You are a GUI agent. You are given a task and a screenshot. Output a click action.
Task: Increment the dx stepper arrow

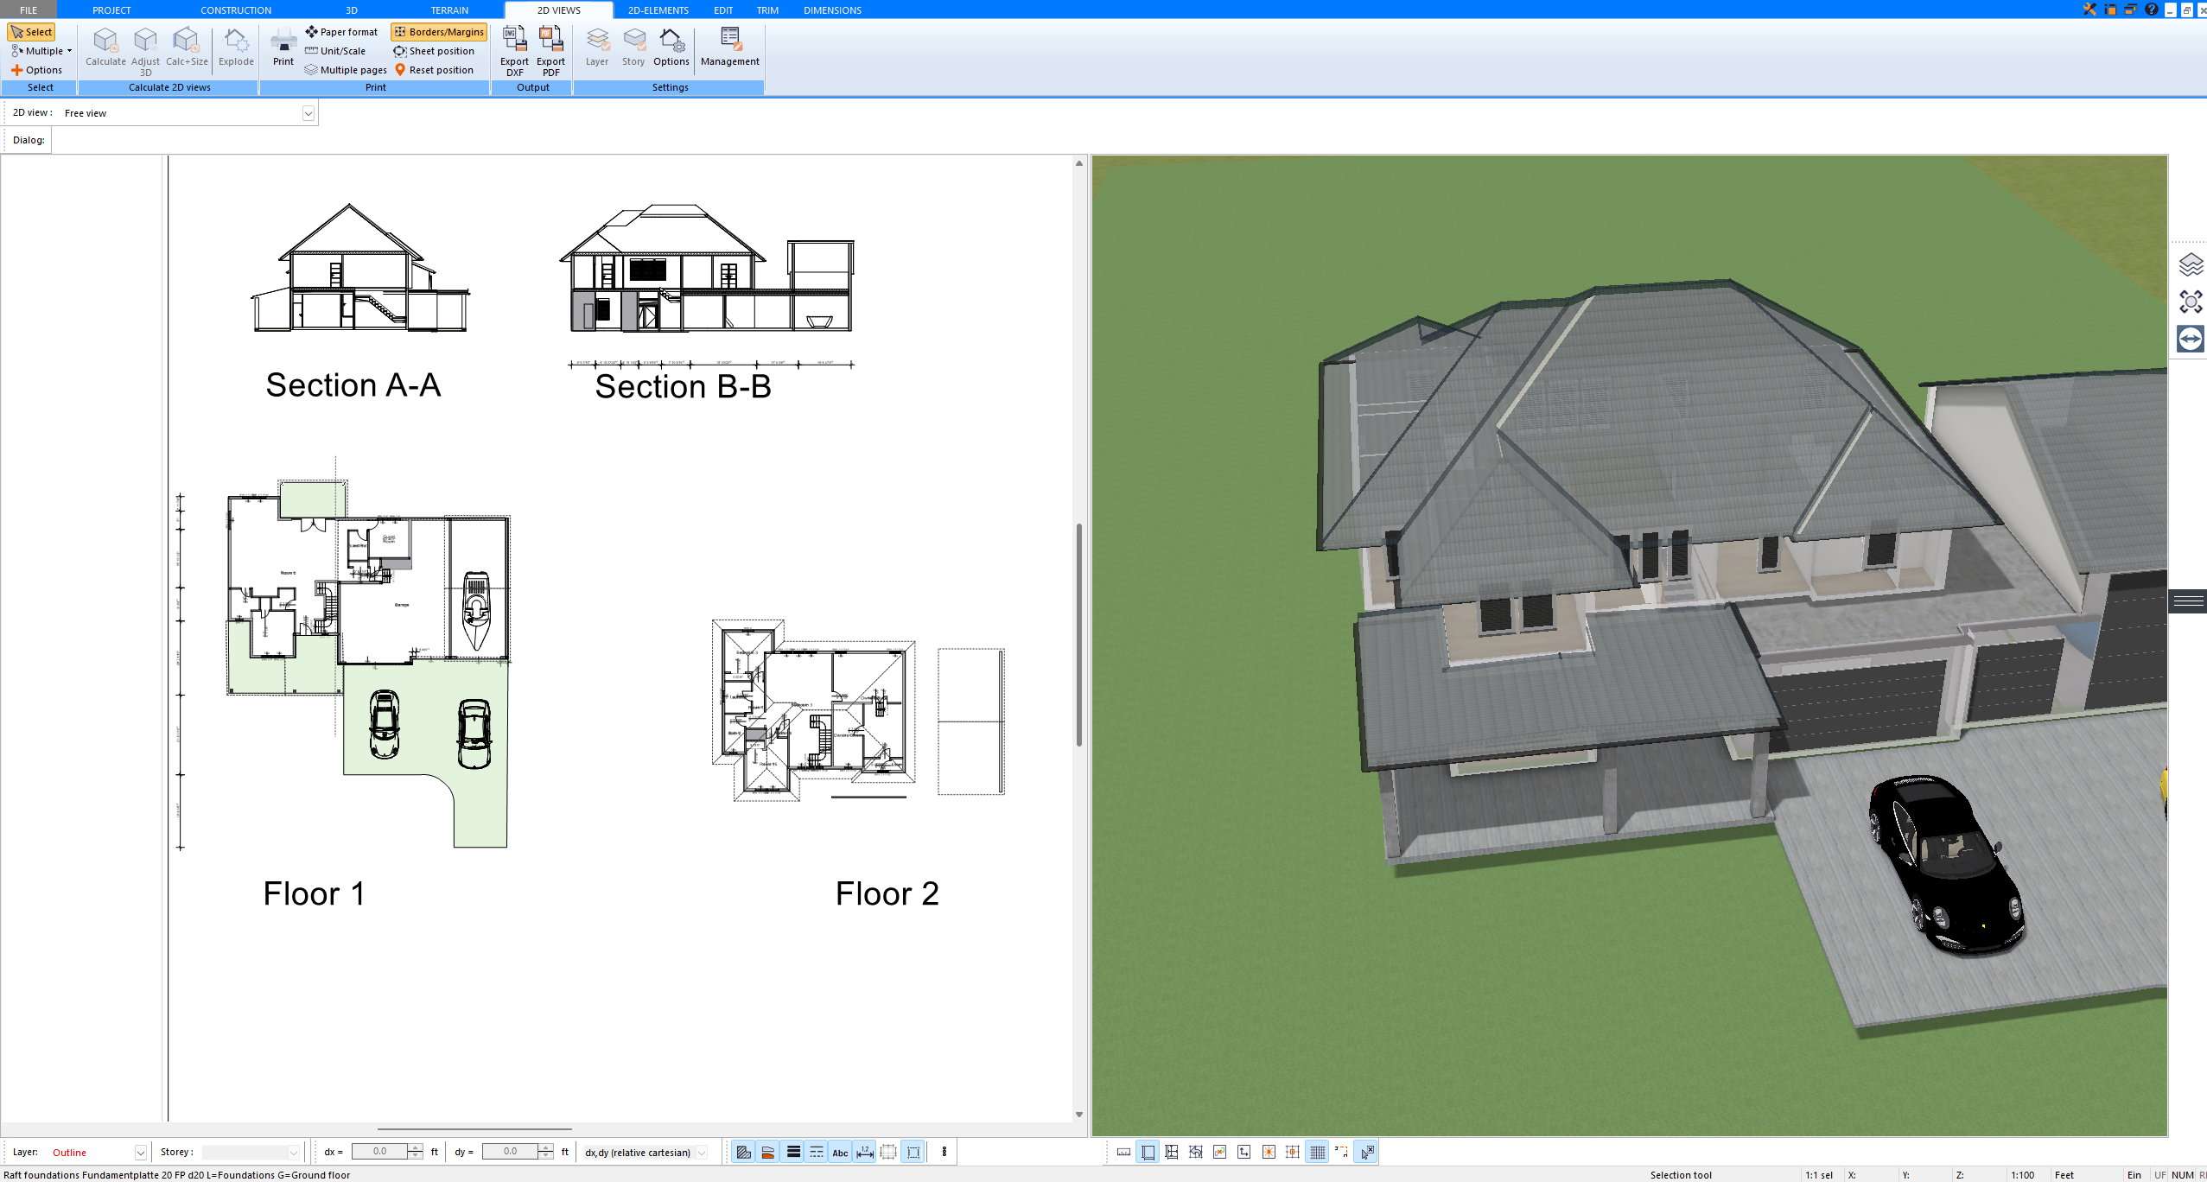pyautogui.click(x=416, y=1147)
